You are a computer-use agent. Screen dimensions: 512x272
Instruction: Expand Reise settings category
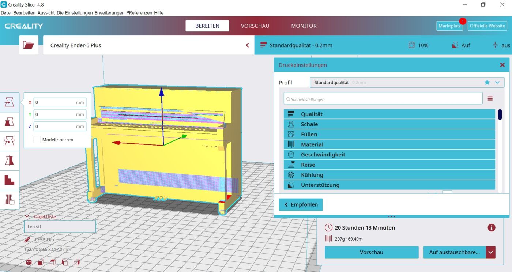(x=389, y=165)
